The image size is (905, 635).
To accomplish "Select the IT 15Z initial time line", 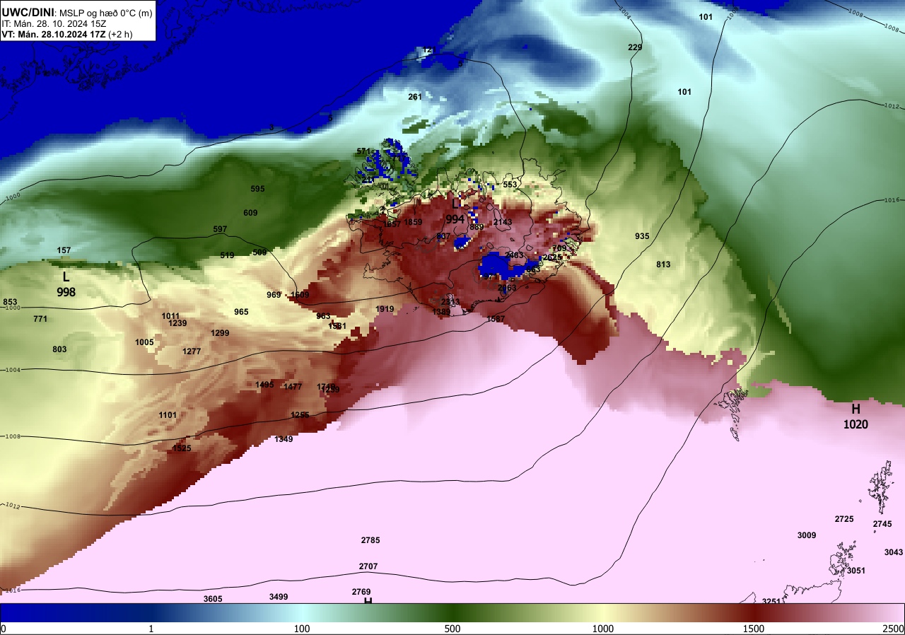I will [54, 23].
